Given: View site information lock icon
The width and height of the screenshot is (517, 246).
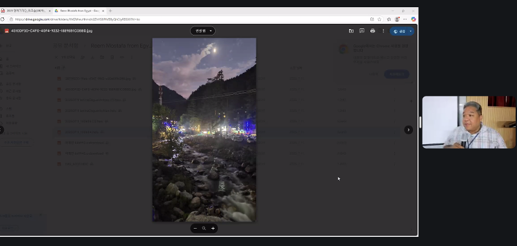Looking at the screenshot, I should (x=11, y=19).
